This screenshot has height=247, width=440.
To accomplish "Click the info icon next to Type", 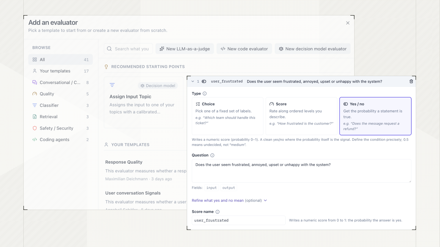I will coord(205,94).
